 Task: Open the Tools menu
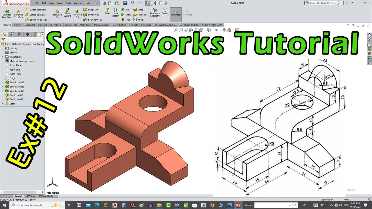point(68,3)
